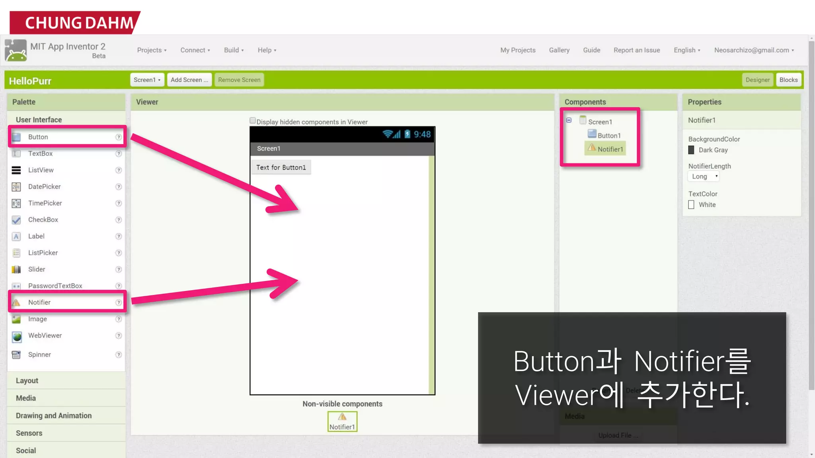This screenshot has height=458, width=815.
Task: Open the Report an Issue link
Action: point(637,50)
